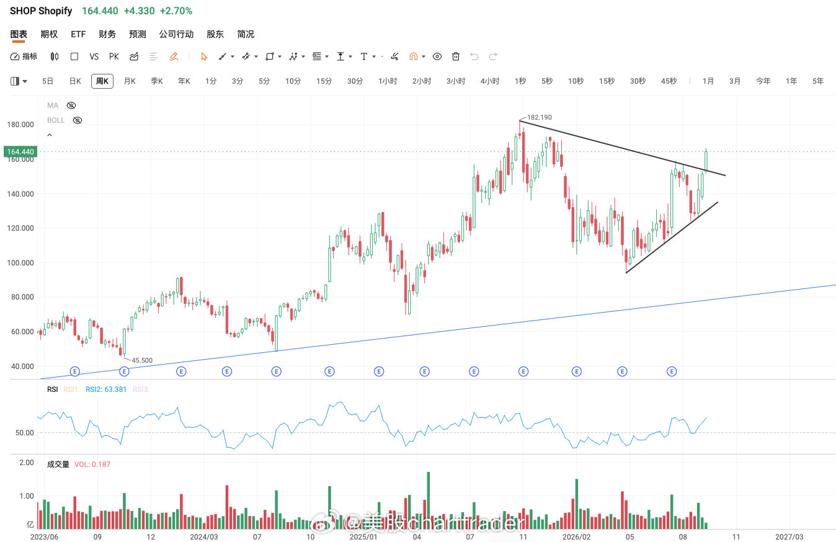Select the 月K period button

point(130,81)
